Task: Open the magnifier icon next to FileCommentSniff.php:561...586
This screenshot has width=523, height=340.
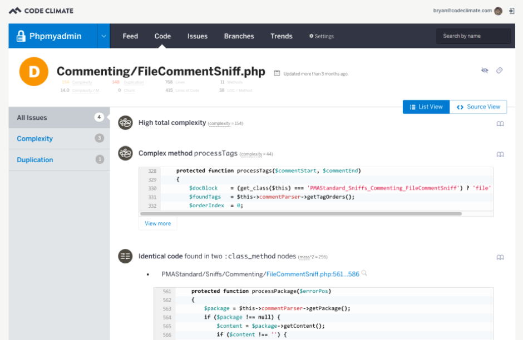Action: [364, 273]
